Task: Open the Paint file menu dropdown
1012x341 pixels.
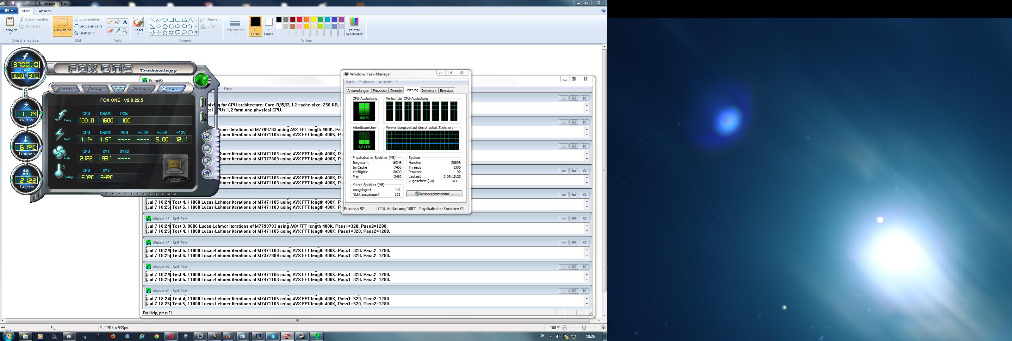Action: tap(8, 11)
